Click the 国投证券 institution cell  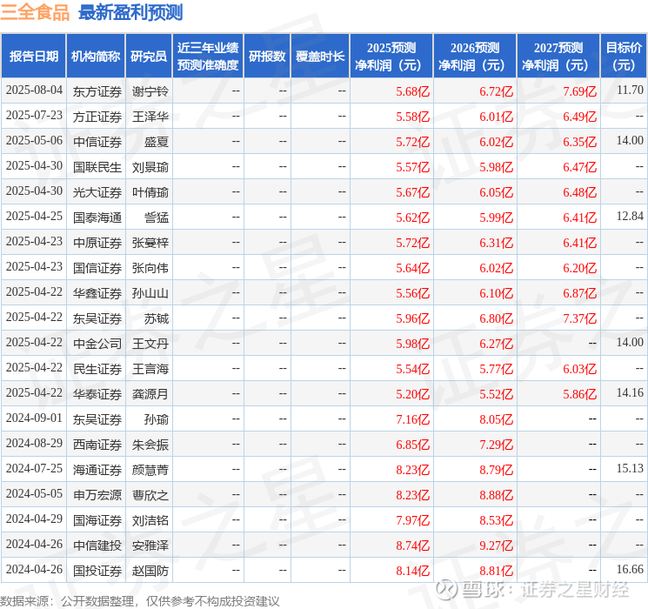coord(97,571)
